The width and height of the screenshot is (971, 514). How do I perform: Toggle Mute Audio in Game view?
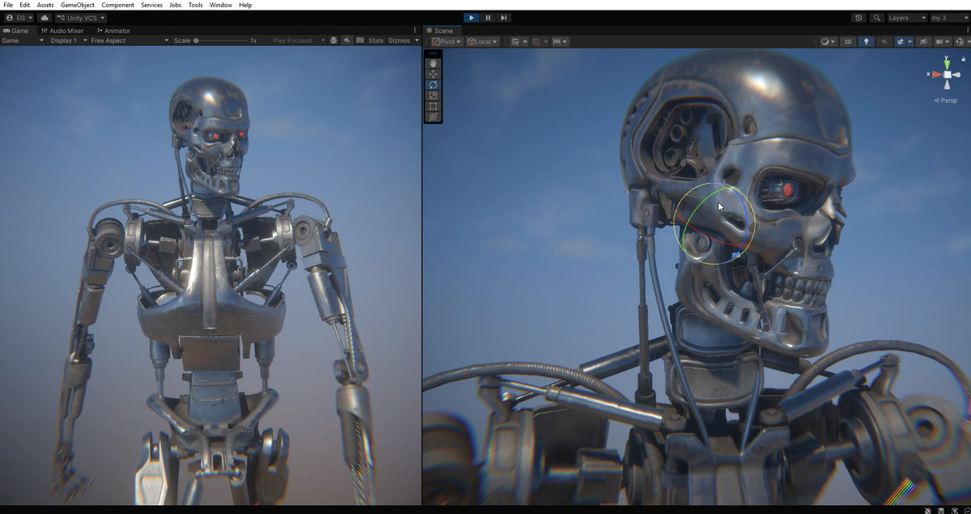point(346,40)
